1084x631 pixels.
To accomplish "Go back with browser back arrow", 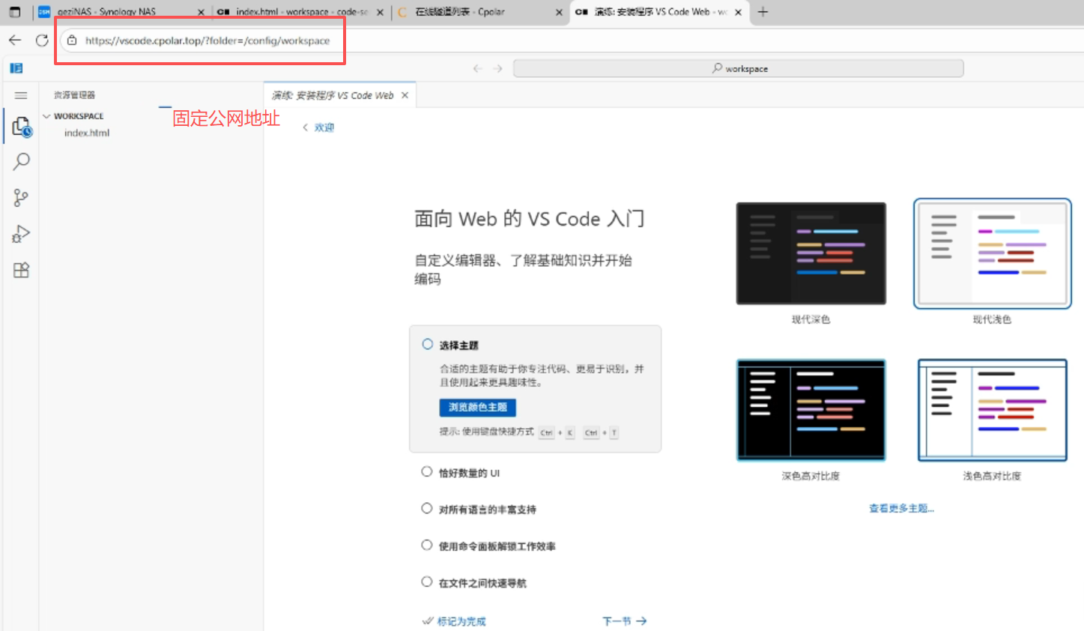I will click(x=15, y=40).
